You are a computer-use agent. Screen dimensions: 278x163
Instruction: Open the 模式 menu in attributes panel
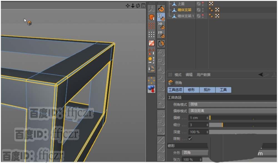177,75
